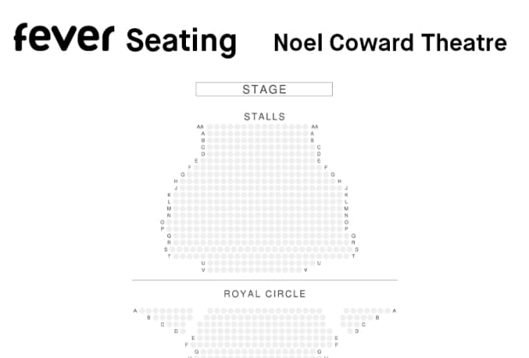
Task: Select rightmost seat in Stalls row S
Action: coord(350,250)
